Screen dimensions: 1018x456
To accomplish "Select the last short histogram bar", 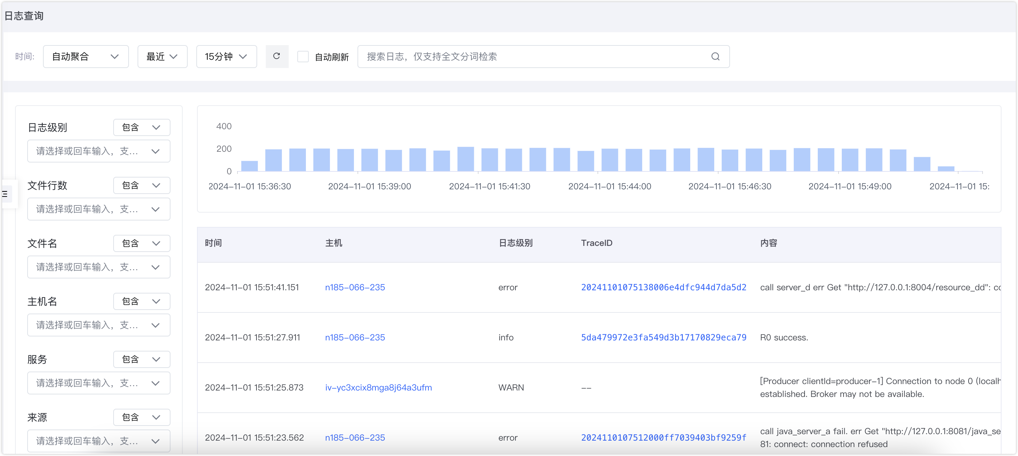I will (946, 169).
